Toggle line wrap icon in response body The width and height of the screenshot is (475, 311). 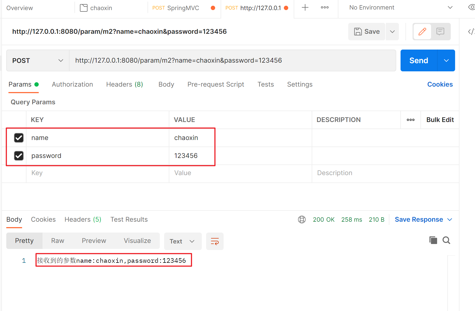pyautogui.click(x=215, y=241)
